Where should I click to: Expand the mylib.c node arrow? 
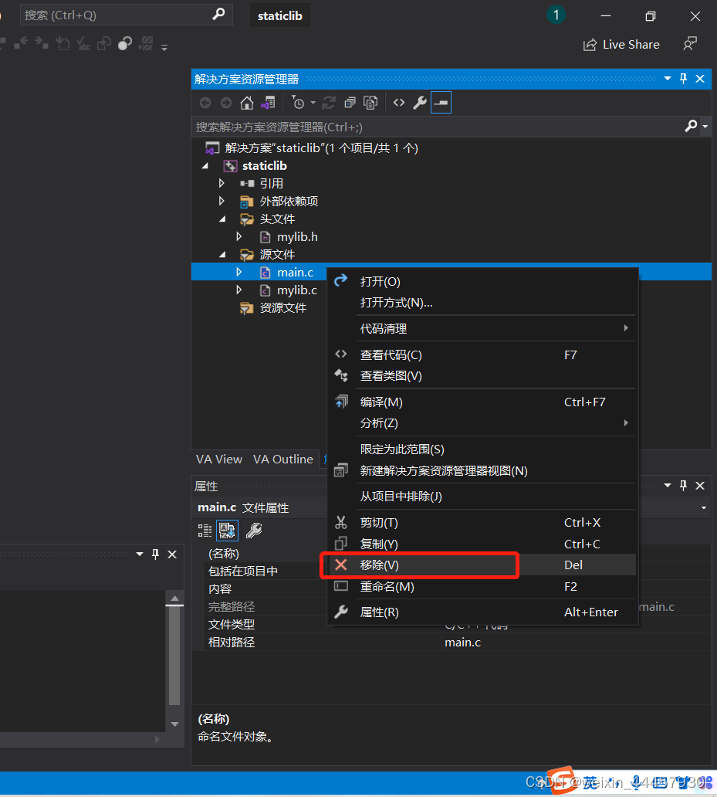238,290
